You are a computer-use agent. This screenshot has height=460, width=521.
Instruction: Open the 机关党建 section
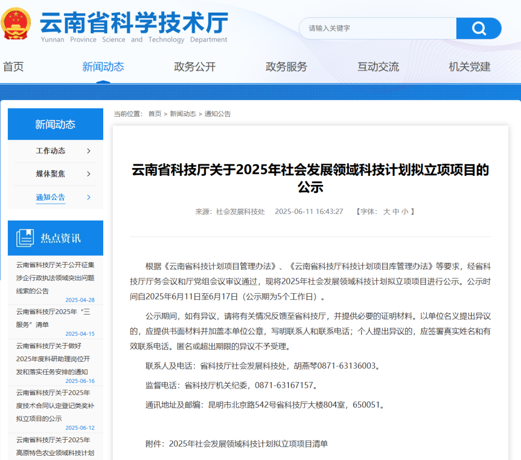(469, 67)
